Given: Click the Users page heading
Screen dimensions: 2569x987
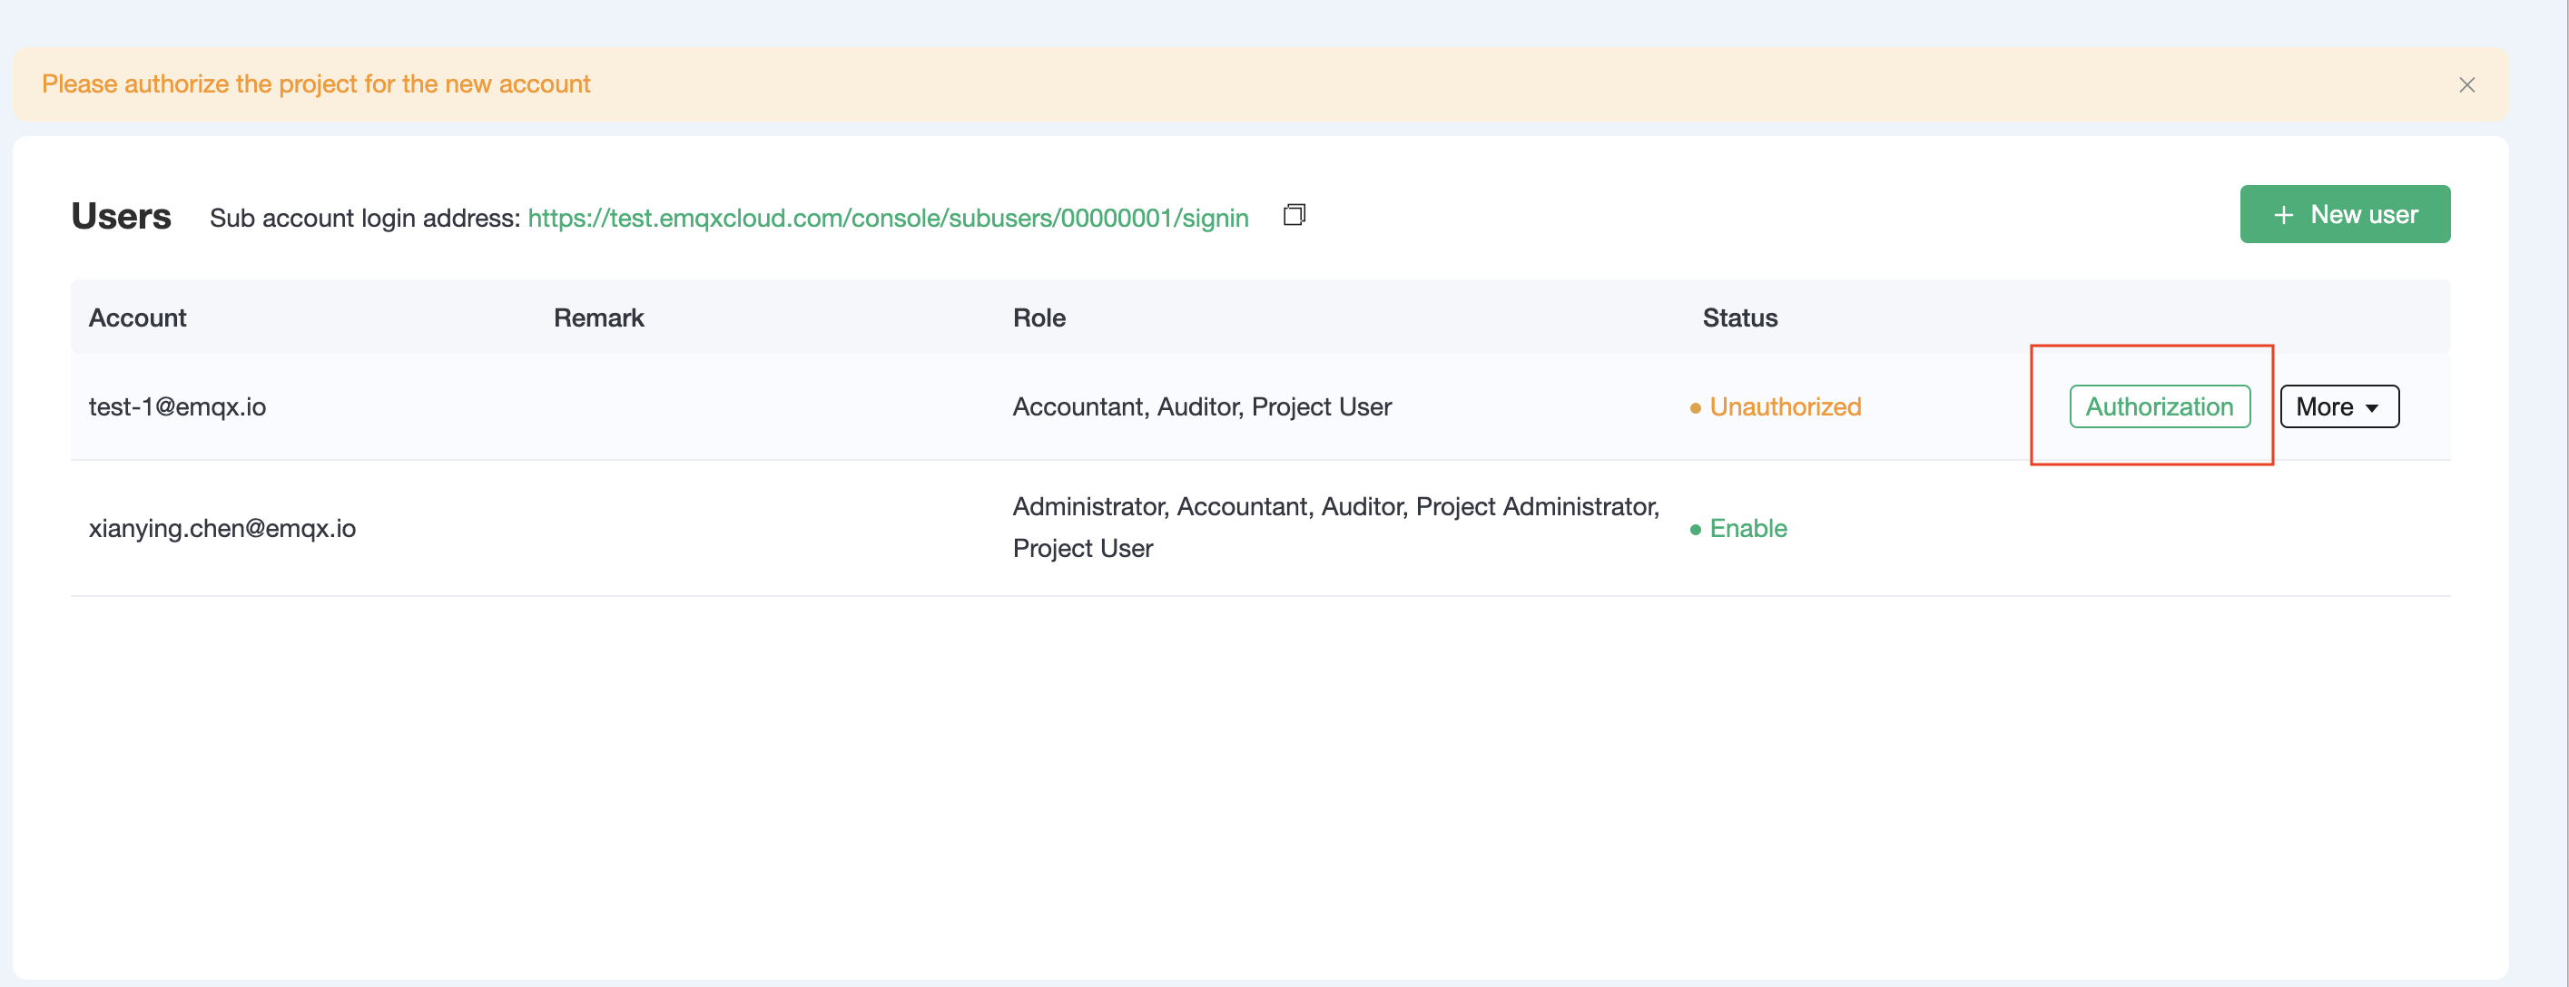Looking at the screenshot, I should tap(121, 216).
